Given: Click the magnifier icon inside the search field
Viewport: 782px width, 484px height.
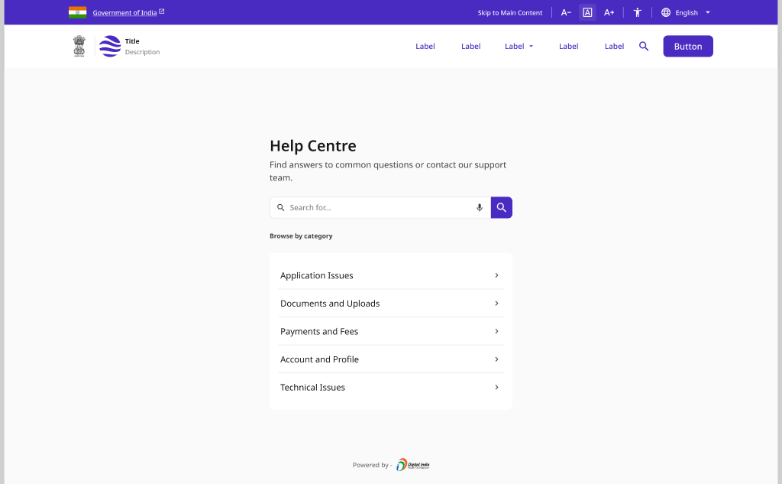Looking at the screenshot, I should tap(281, 207).
